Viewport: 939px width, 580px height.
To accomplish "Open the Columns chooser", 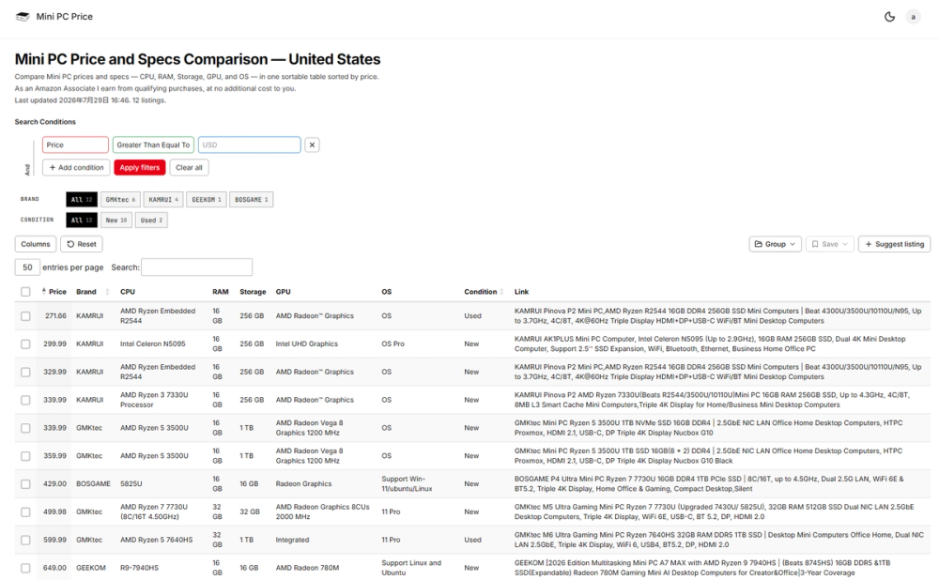I will point(36,244).
